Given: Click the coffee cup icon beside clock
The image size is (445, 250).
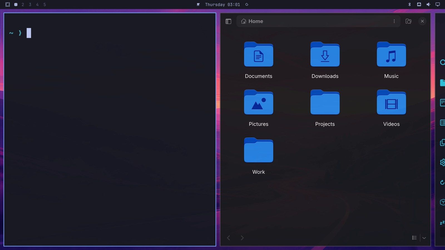Looking at the screenshot, I should pyautogui.click(x=198, y=4).
